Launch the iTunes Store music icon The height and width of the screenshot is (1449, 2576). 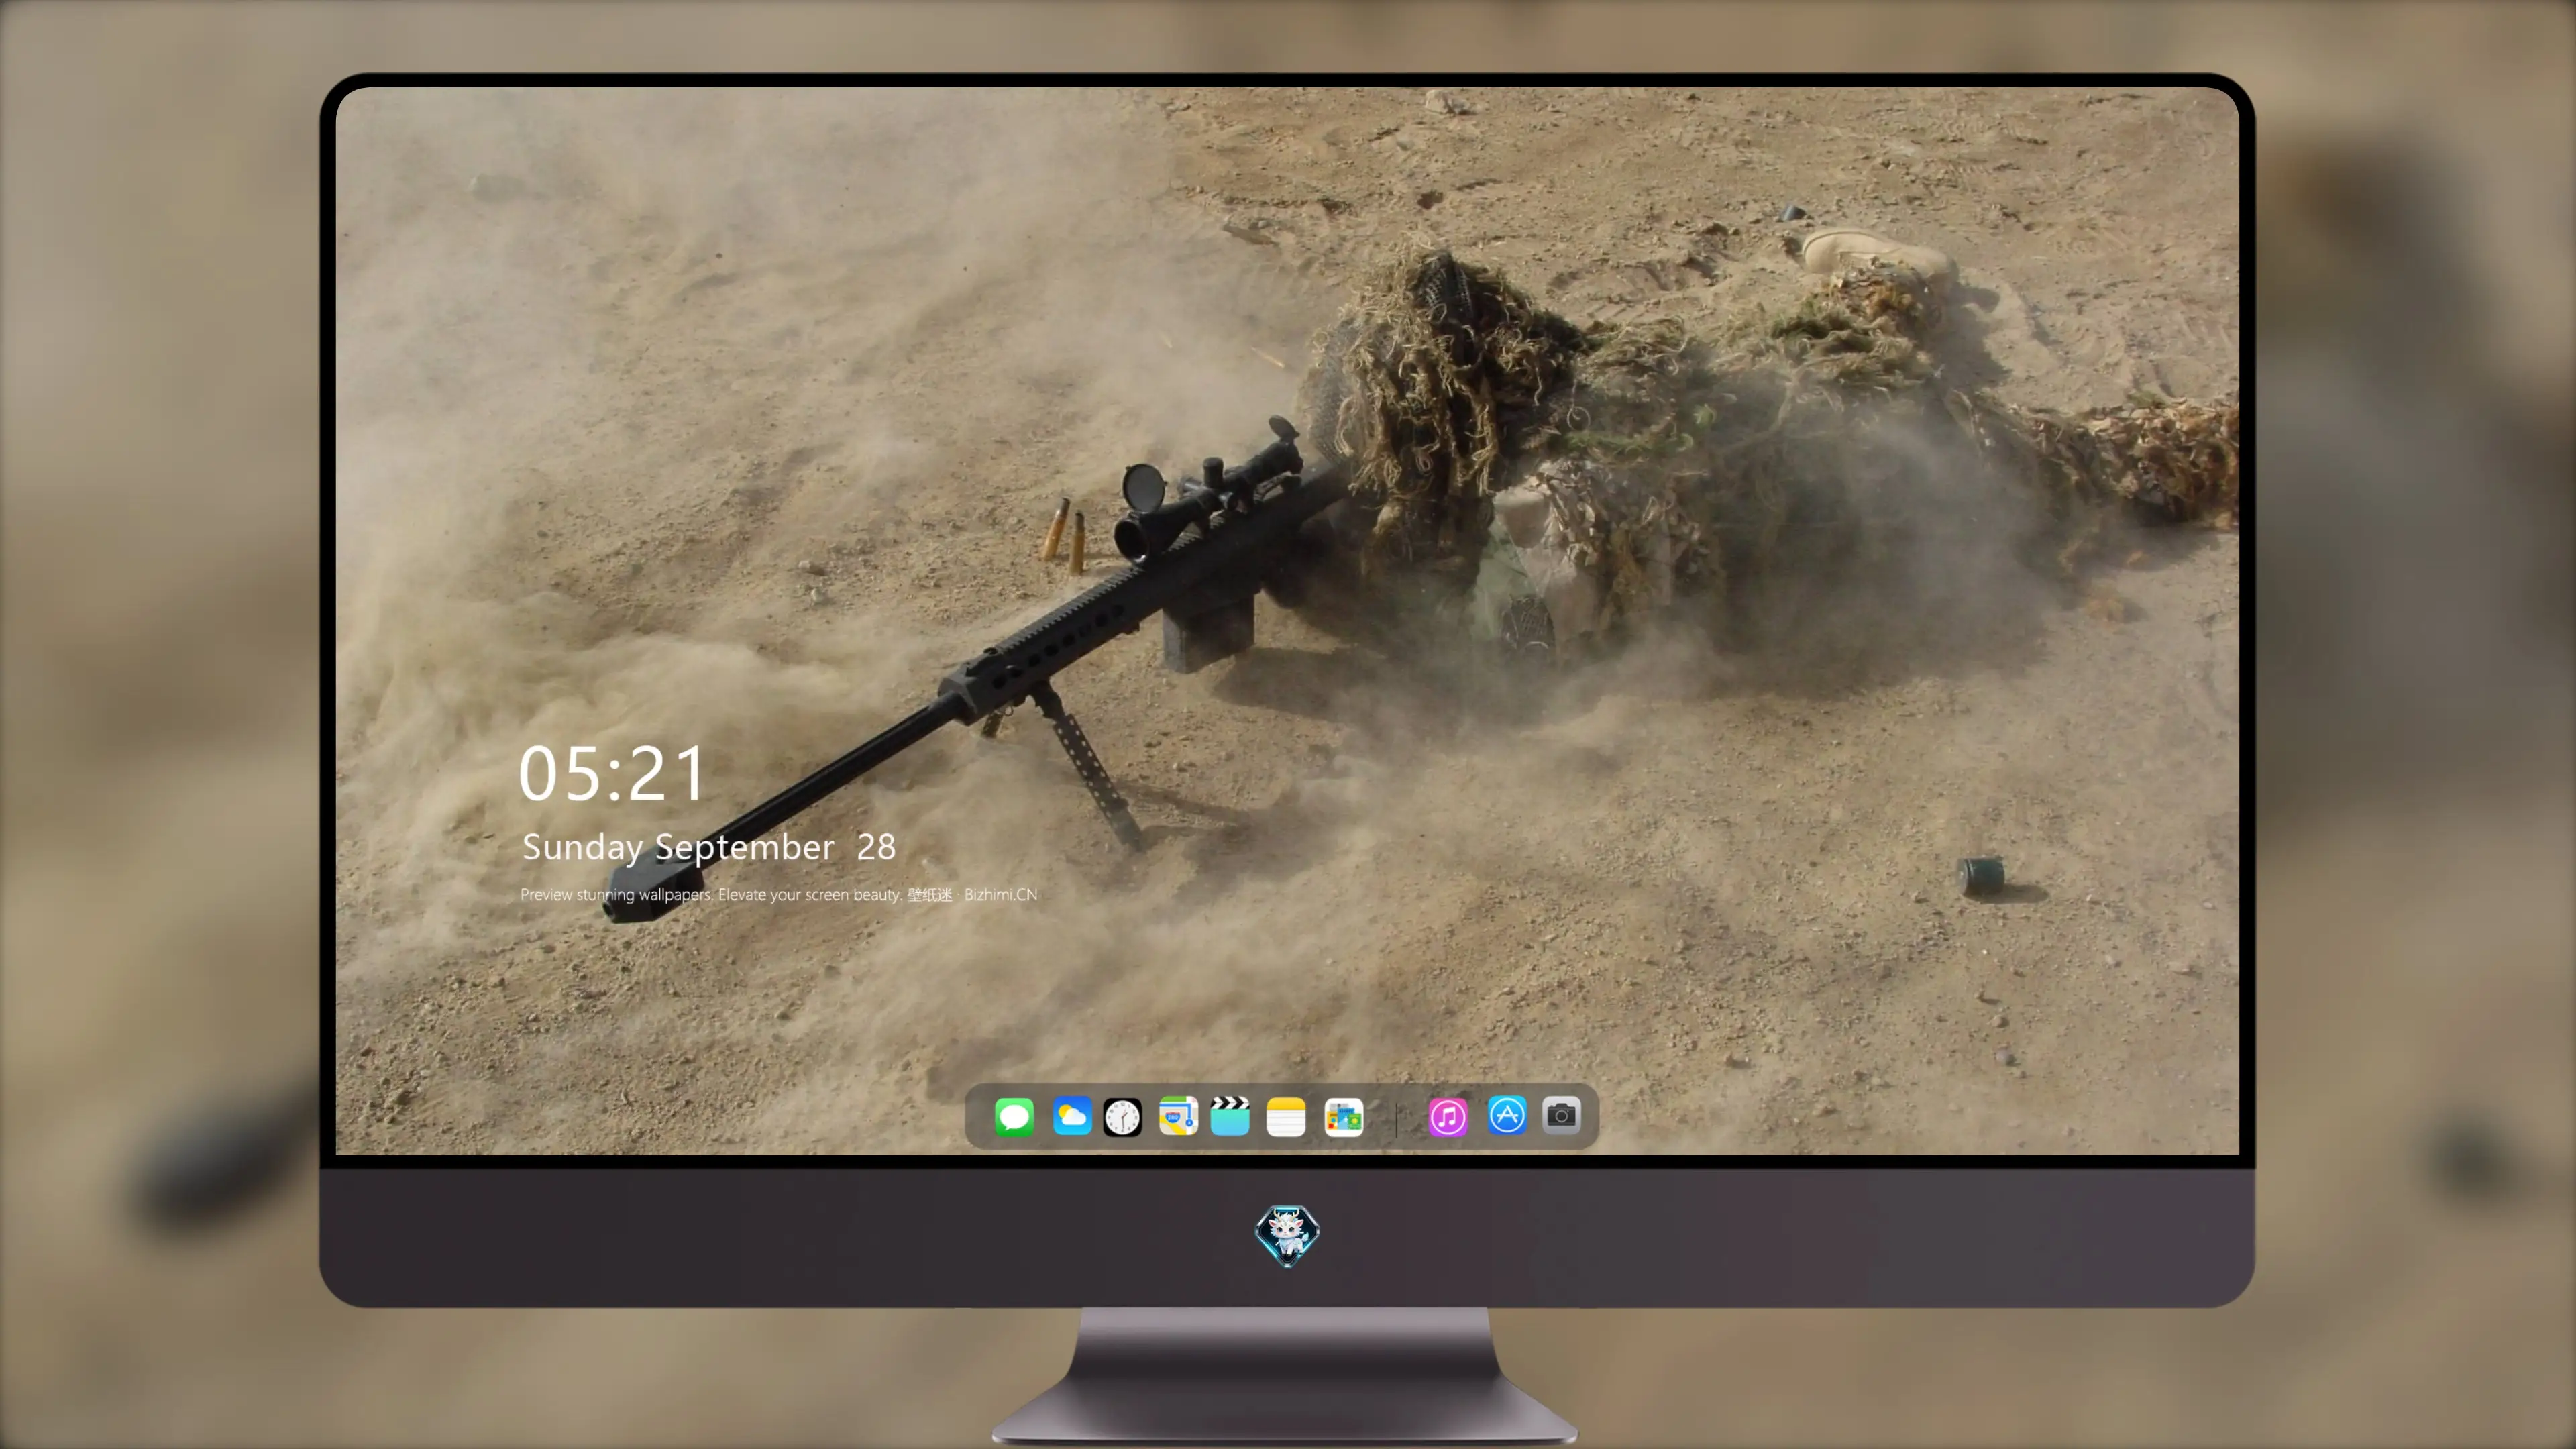pos(1448,1116)
